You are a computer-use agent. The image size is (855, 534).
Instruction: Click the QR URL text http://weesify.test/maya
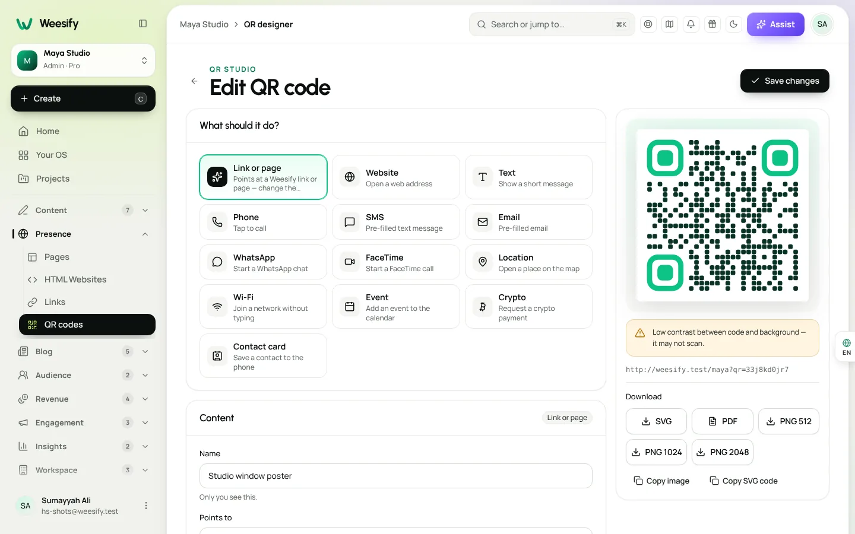coord(707,370)
